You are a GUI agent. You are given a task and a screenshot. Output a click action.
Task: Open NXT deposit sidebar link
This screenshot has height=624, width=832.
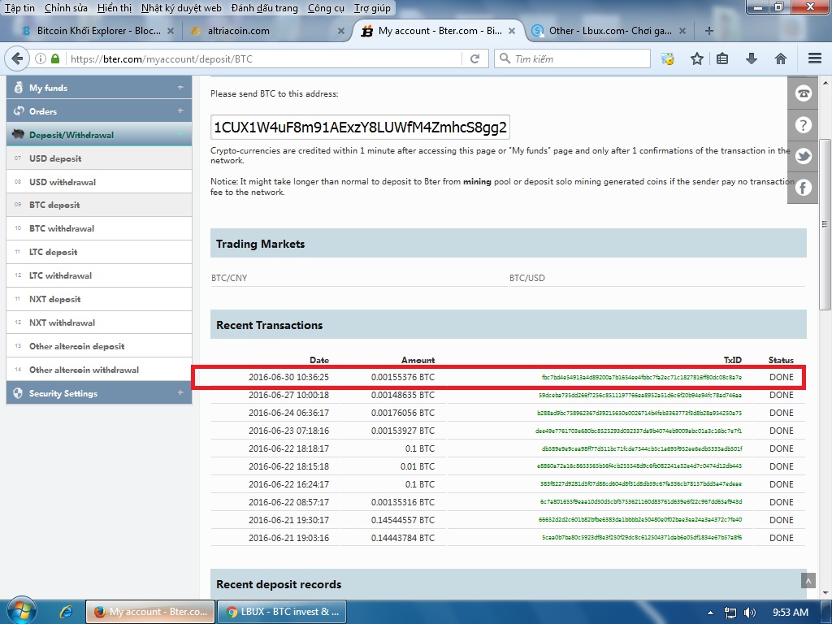tap(99, 299)
